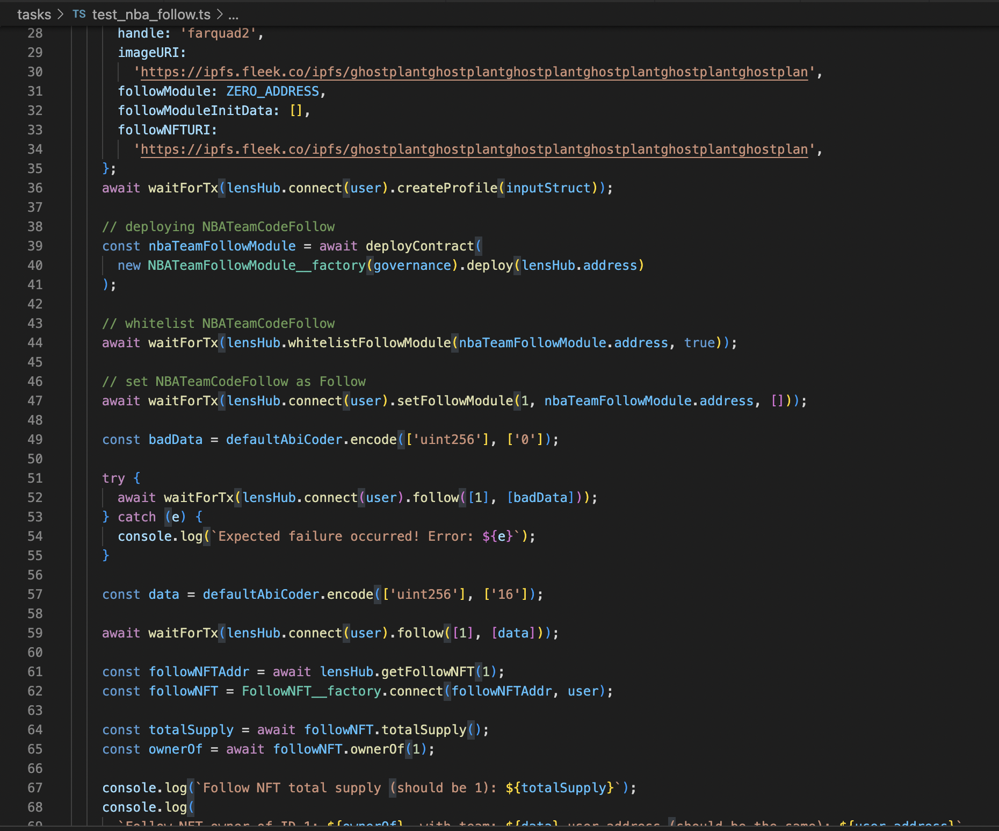The height and width of the screenshot is (831, 999).
Task: Click the TS file type icon in breadcrumb
Action: pos(79,15)
